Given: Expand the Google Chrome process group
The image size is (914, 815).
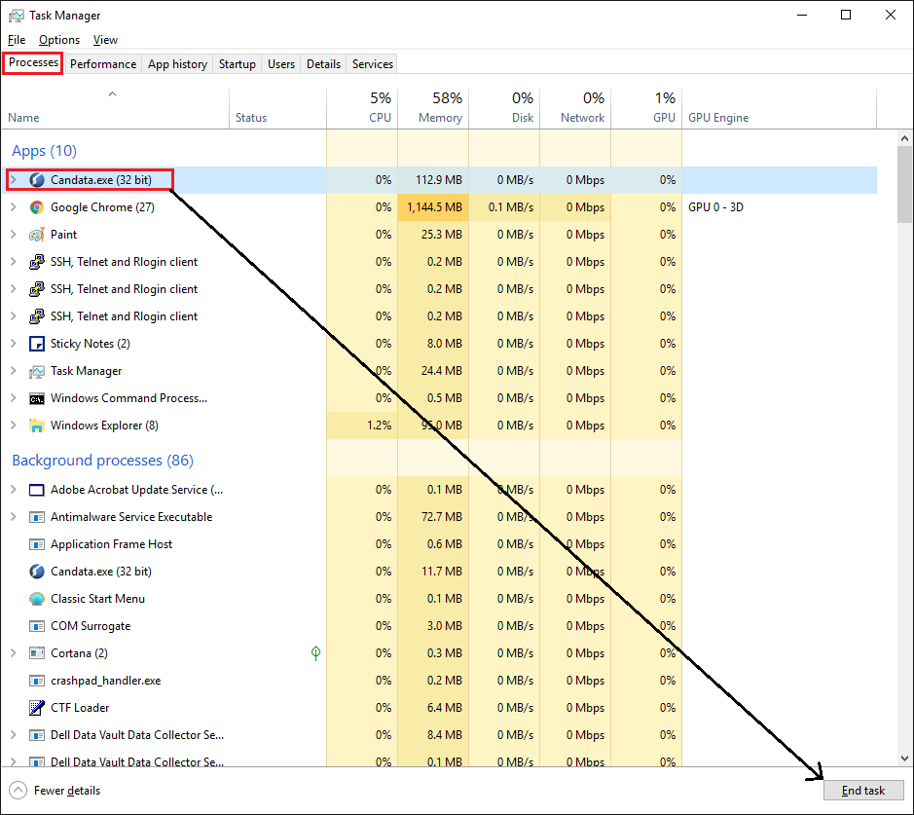Looking at the screenshot, I should (14, 207).
